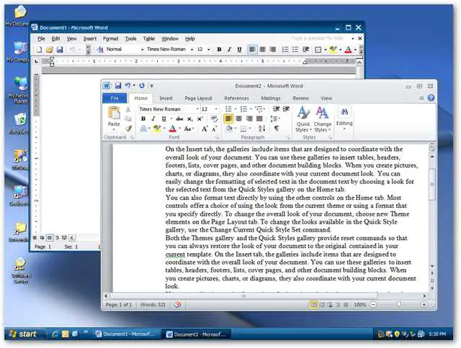The image size is (461, 348).
Task: Click Numbering icon in Document1 toolbar
Action: pyautogui.click(x=285, y=50)
